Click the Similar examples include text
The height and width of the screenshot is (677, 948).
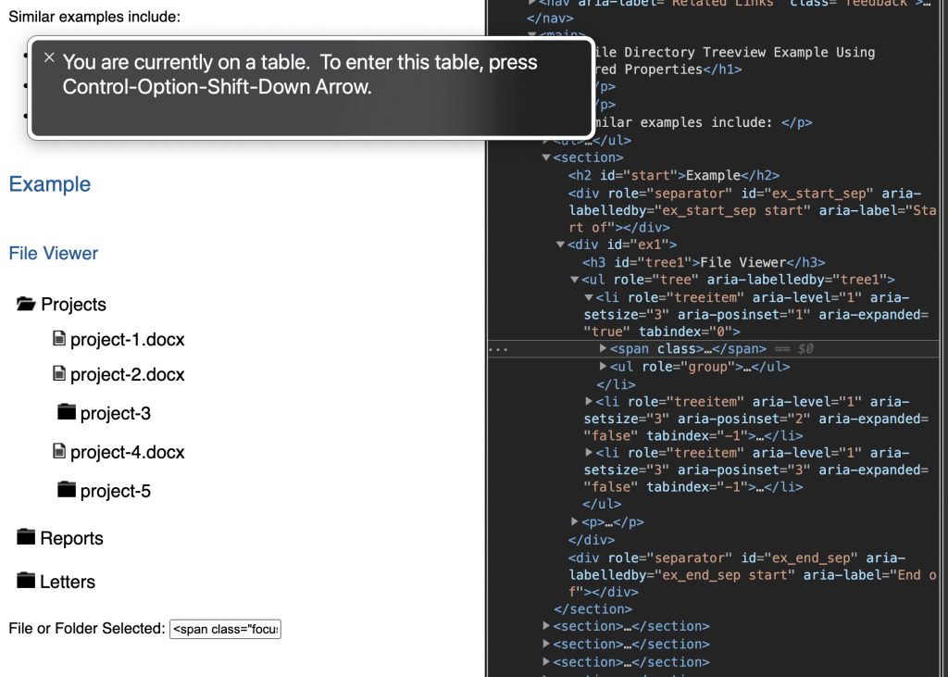pyautogui.click(x=94, y=17)
